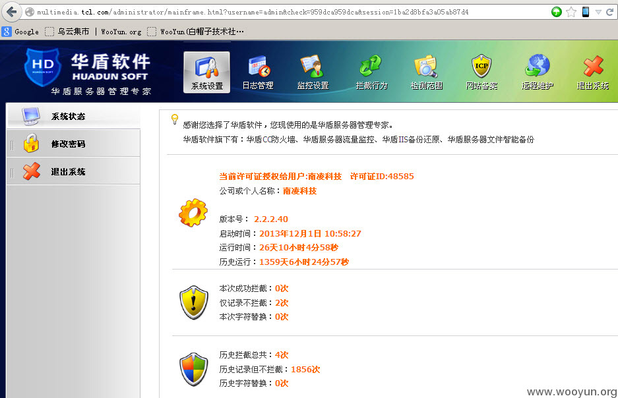Open the Google bookmark
This screenshot has height=398, width=618.
click(20, 32)
